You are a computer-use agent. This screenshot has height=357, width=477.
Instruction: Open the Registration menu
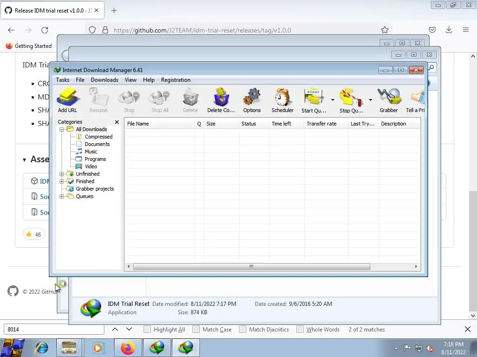(x=176, y=80)
